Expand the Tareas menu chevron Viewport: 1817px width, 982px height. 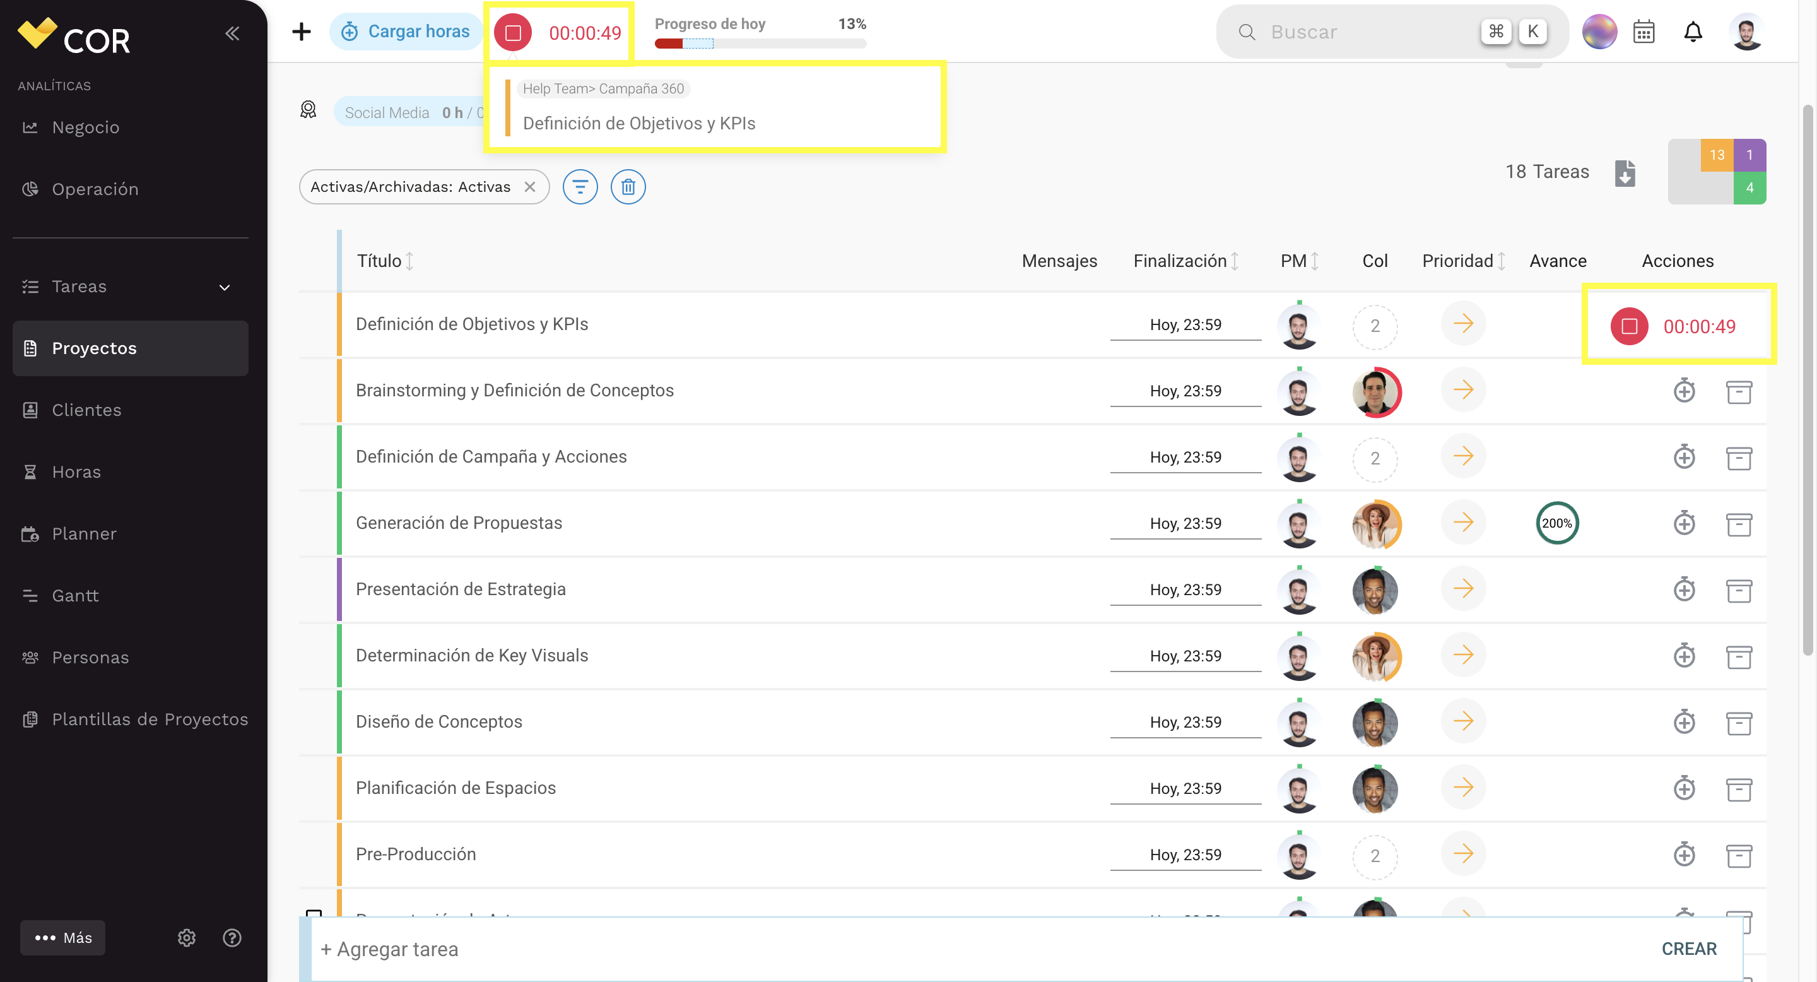click(225, 287)
